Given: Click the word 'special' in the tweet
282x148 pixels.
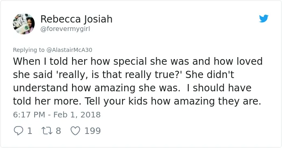Looking at the screenshot, I should click(x=130, y=62).
